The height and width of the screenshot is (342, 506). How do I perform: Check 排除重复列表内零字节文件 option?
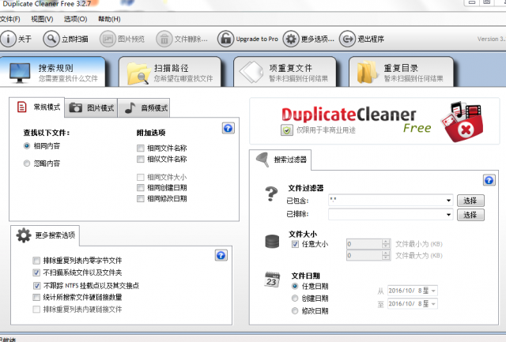tap(36, 260)
